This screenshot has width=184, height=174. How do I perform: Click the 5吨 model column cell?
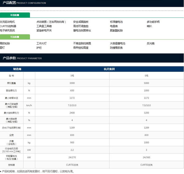147,75
